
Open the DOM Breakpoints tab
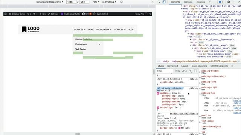219,66
